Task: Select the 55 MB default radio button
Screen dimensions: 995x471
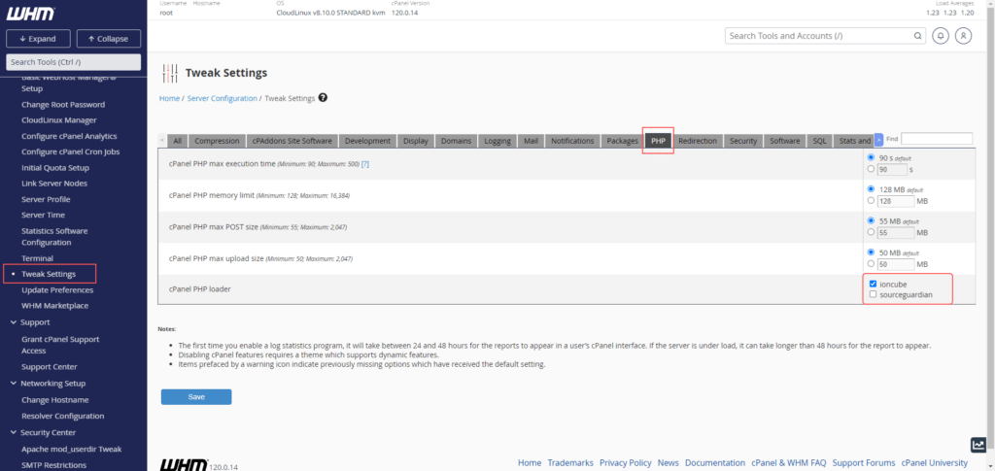Action: (x=872, y=220)
